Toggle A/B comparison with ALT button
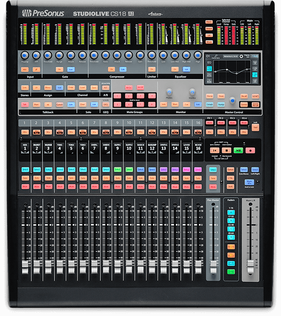281x316 pixels. (105, 88)
